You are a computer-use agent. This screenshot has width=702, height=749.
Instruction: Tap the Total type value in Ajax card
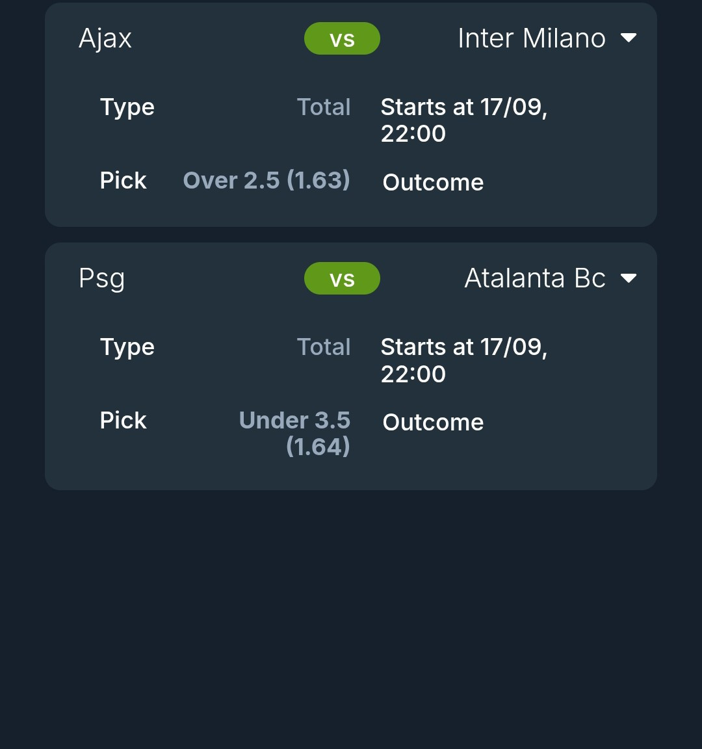324,107
